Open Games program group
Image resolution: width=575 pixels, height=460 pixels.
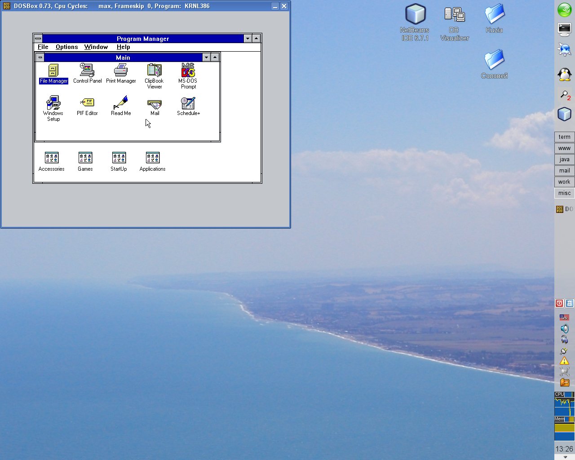click(x=85, y=162)
